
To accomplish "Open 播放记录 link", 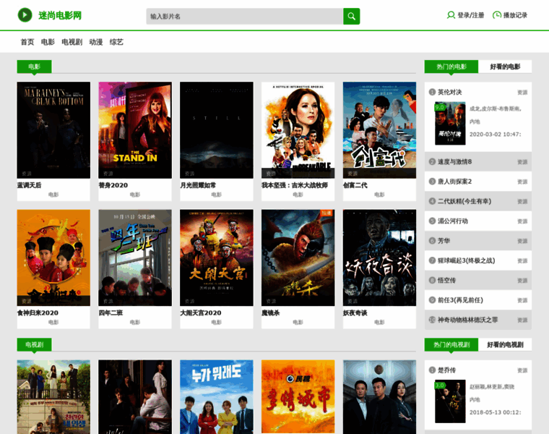I will tap(515, 15).
